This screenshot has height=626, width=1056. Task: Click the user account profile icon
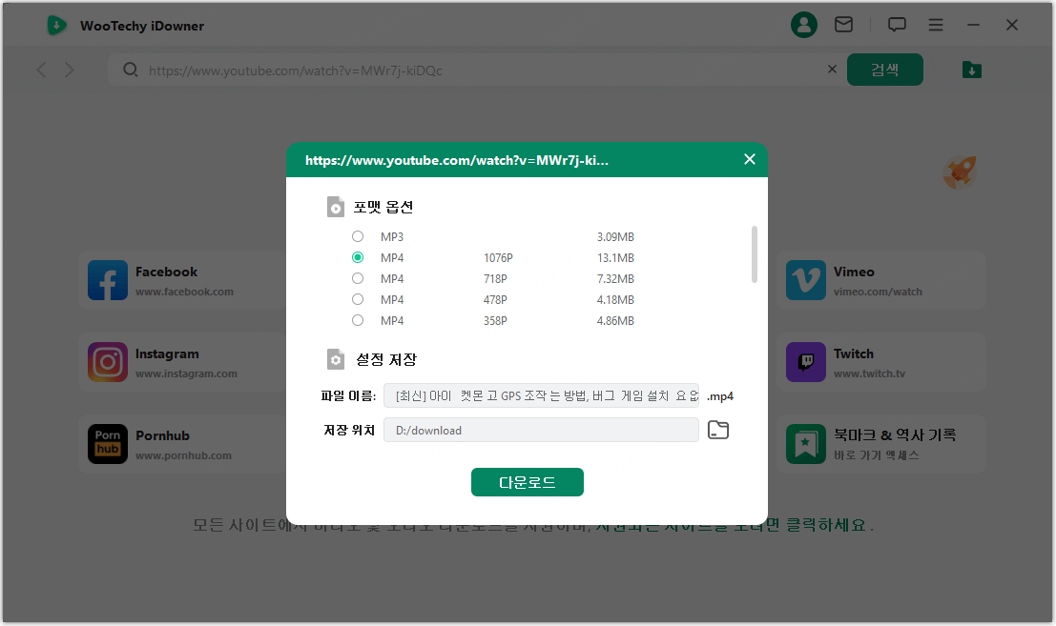coord(804,26)
